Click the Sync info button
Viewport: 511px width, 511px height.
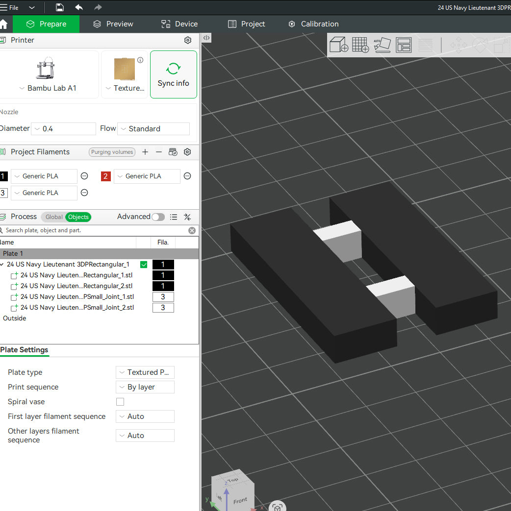(x=173, y=74)
